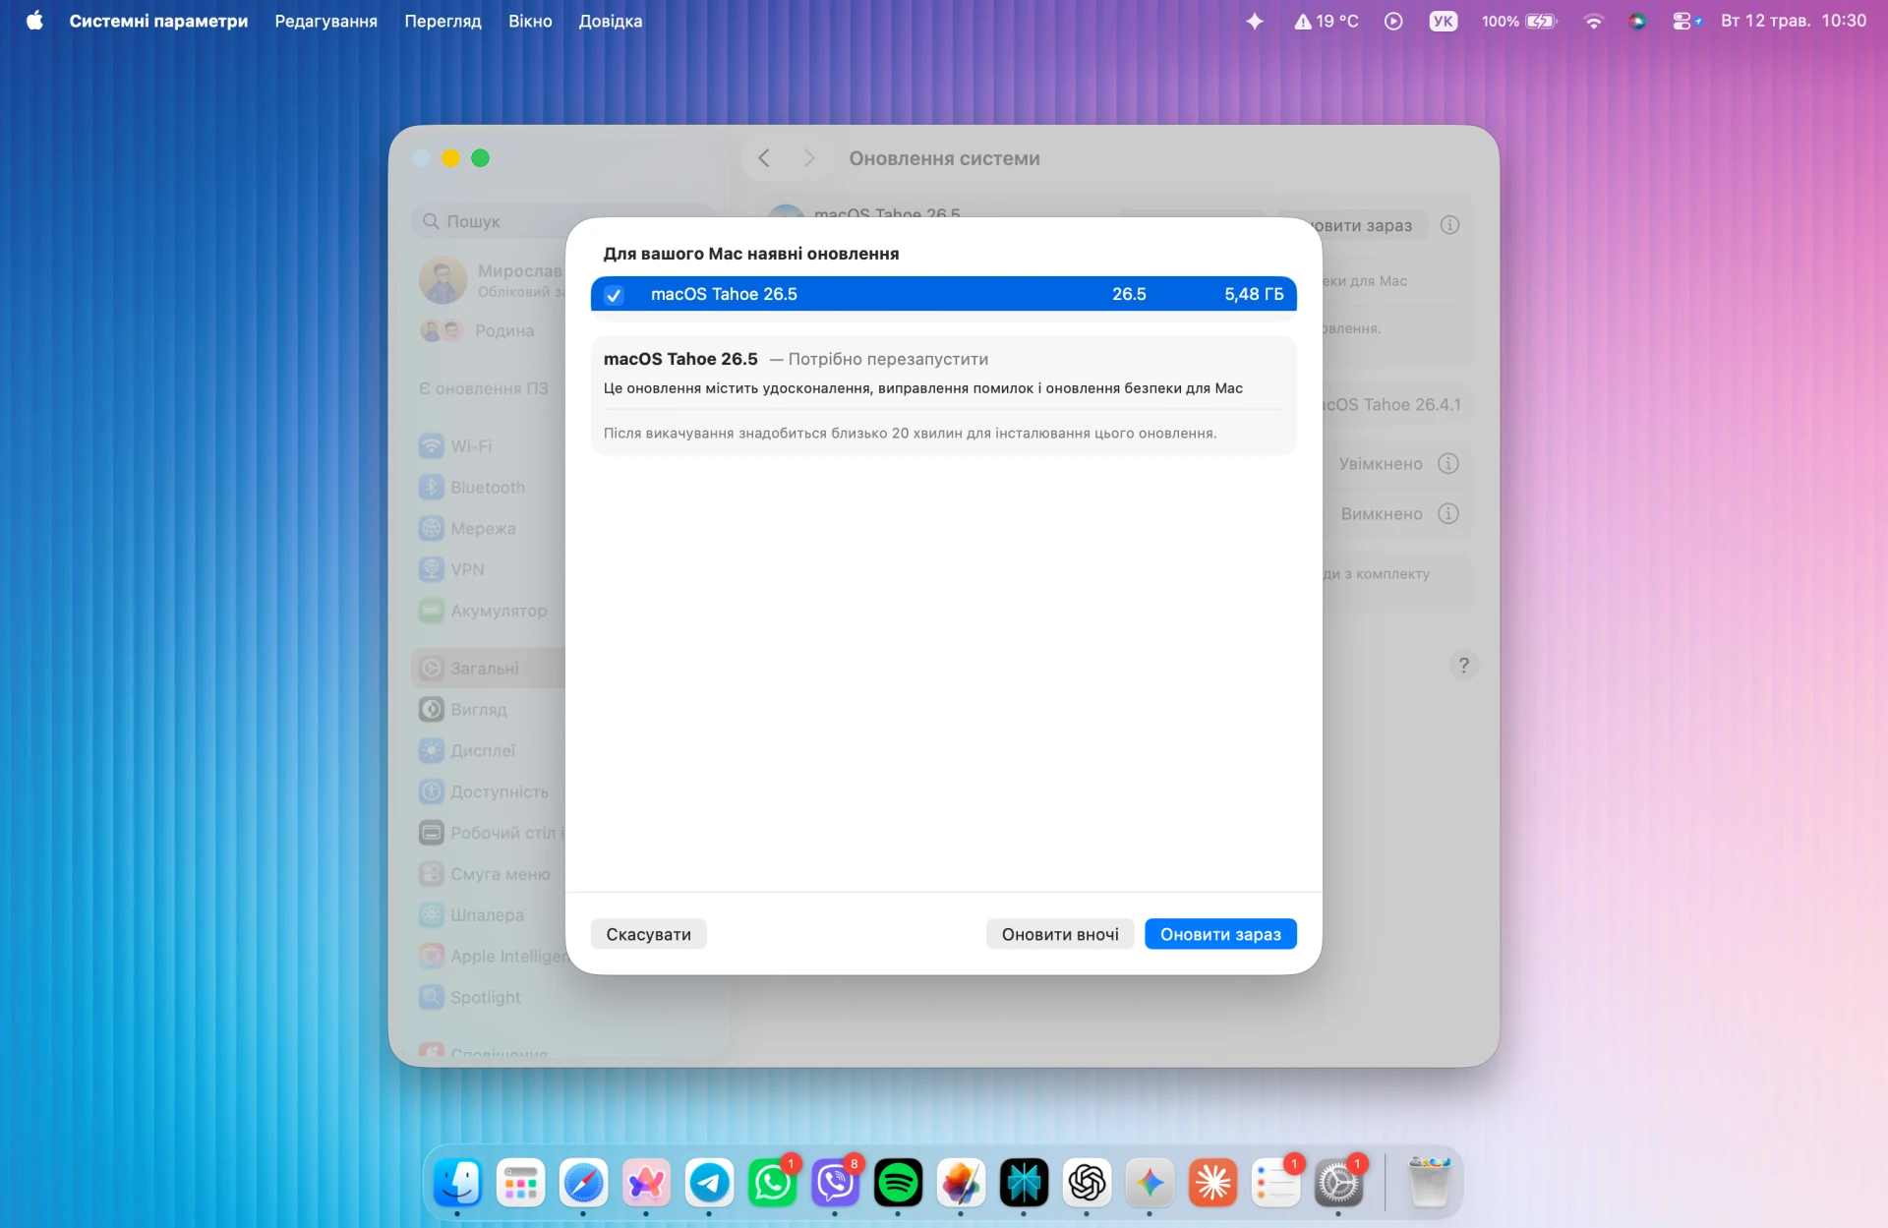
Task: Click the forward chevron in settings toolbar
Action: click(x=809, y=158)
